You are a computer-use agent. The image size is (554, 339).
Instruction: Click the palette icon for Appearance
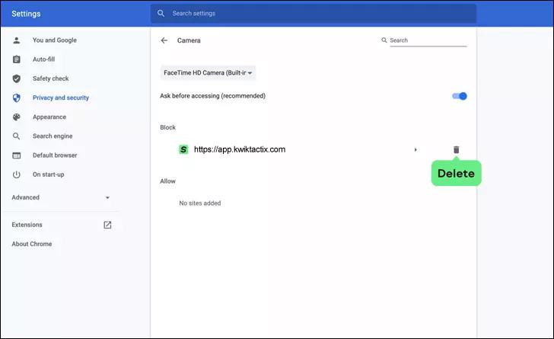point(17,117)
